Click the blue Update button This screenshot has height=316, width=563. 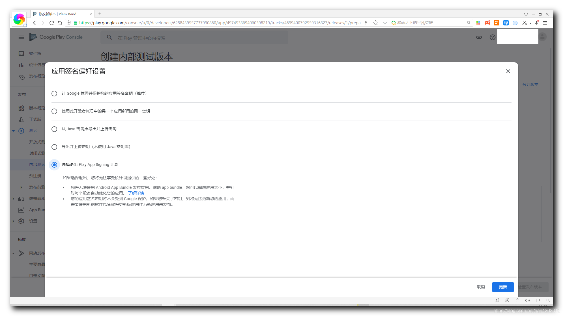click(503, 287)
